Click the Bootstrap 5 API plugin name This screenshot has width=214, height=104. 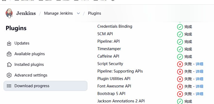(111, 94)
